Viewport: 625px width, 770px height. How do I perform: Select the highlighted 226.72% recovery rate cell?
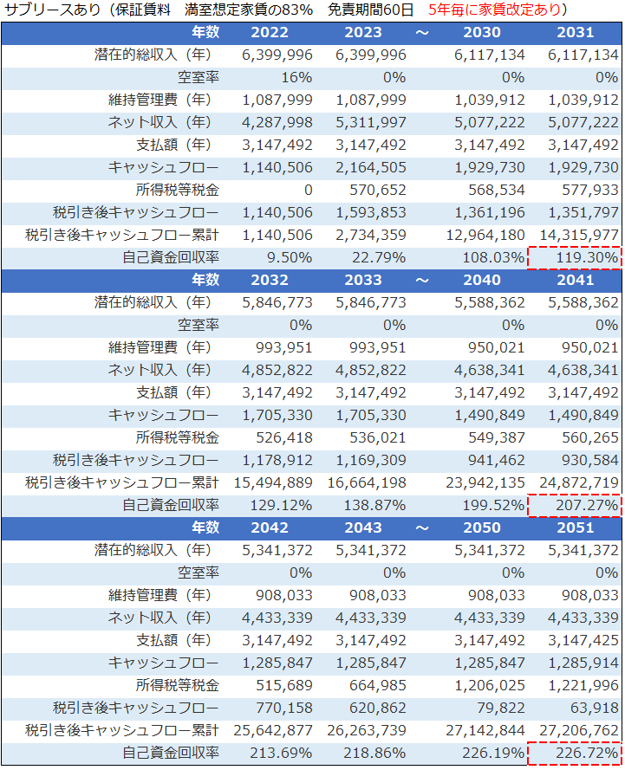pyautogui.click(x=575, y=753)
